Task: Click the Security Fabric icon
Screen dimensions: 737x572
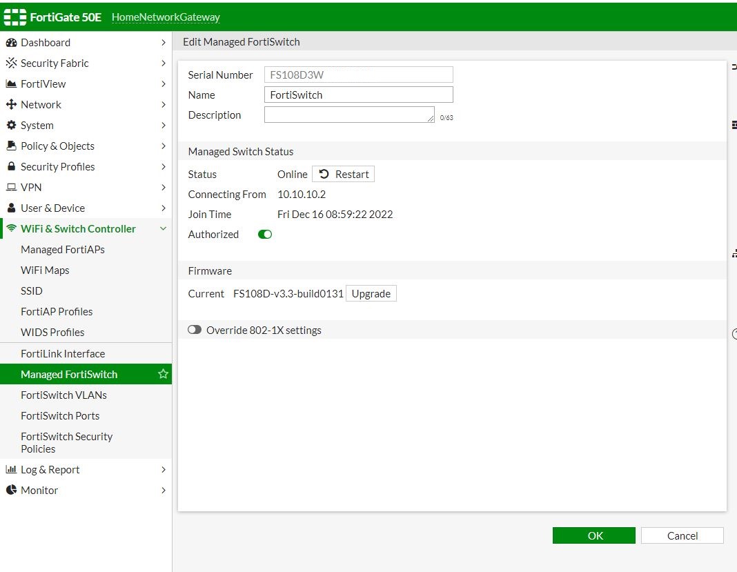Action: (11, 63)
